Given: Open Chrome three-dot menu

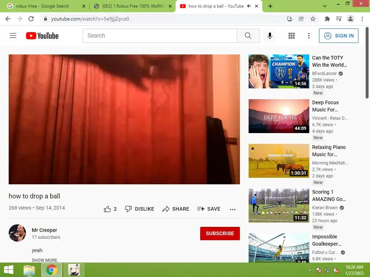Looking at the screenshot, I should [362, 19].
